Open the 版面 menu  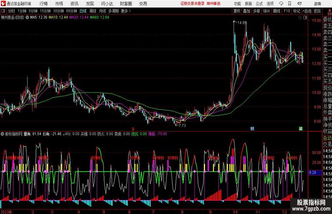click(x=249, y=4)
